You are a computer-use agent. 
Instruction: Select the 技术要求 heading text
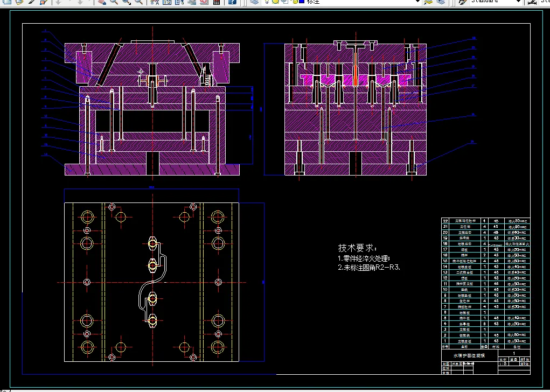[357, 248]
